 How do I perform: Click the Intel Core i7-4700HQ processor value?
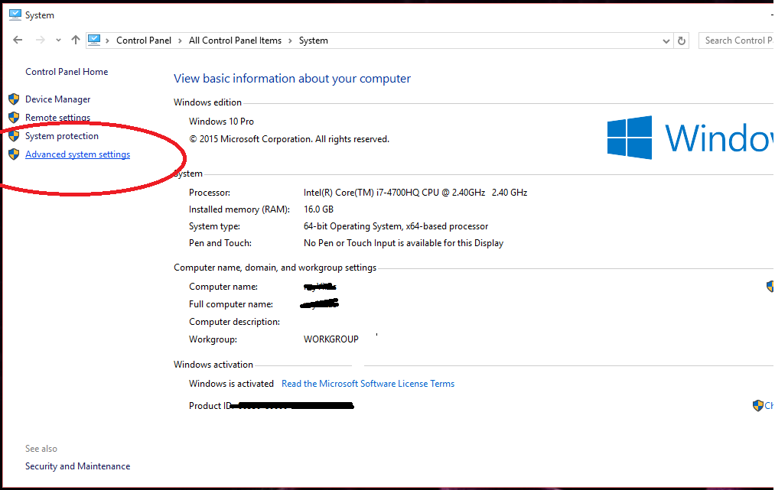tap(415, 193)
